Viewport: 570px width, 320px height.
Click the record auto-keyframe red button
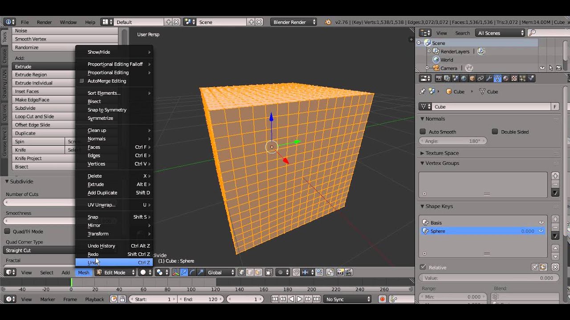[382, 299]
